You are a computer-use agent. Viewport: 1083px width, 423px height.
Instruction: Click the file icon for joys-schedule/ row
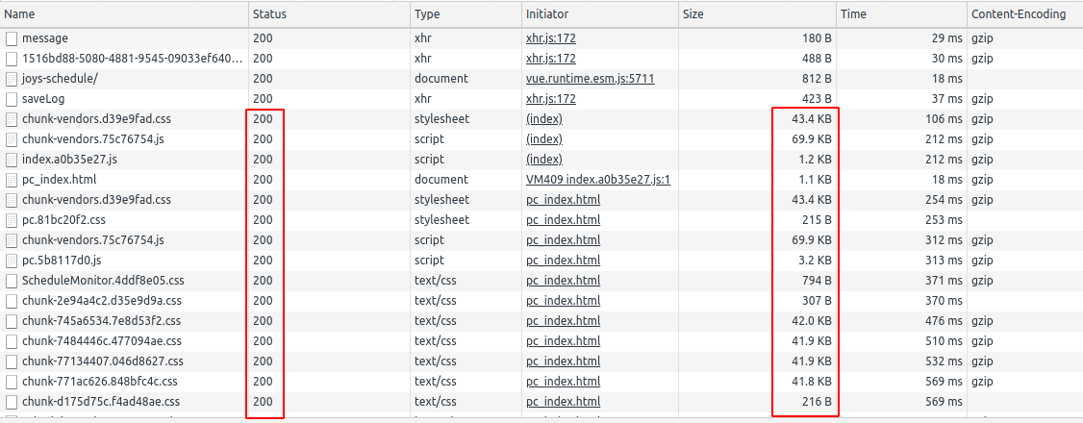pos(12,79)
